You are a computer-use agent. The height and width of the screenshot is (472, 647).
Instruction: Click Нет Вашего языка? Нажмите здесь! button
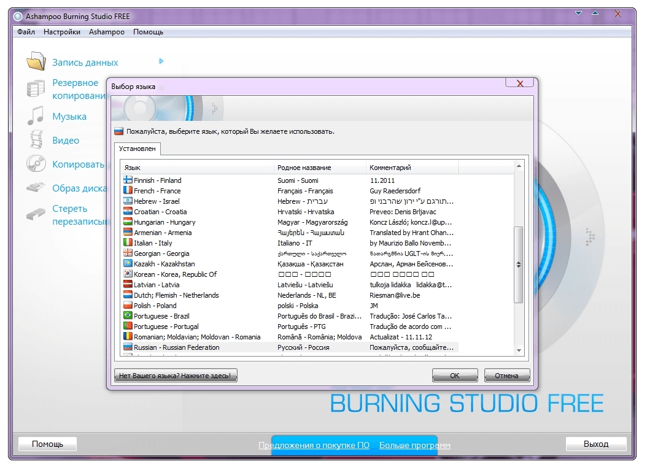[x=176, y=376]
